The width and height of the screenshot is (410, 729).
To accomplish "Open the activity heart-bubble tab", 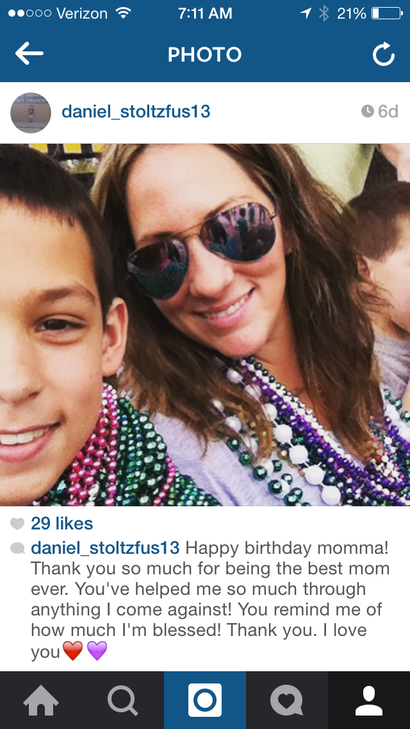I will 286,700.
